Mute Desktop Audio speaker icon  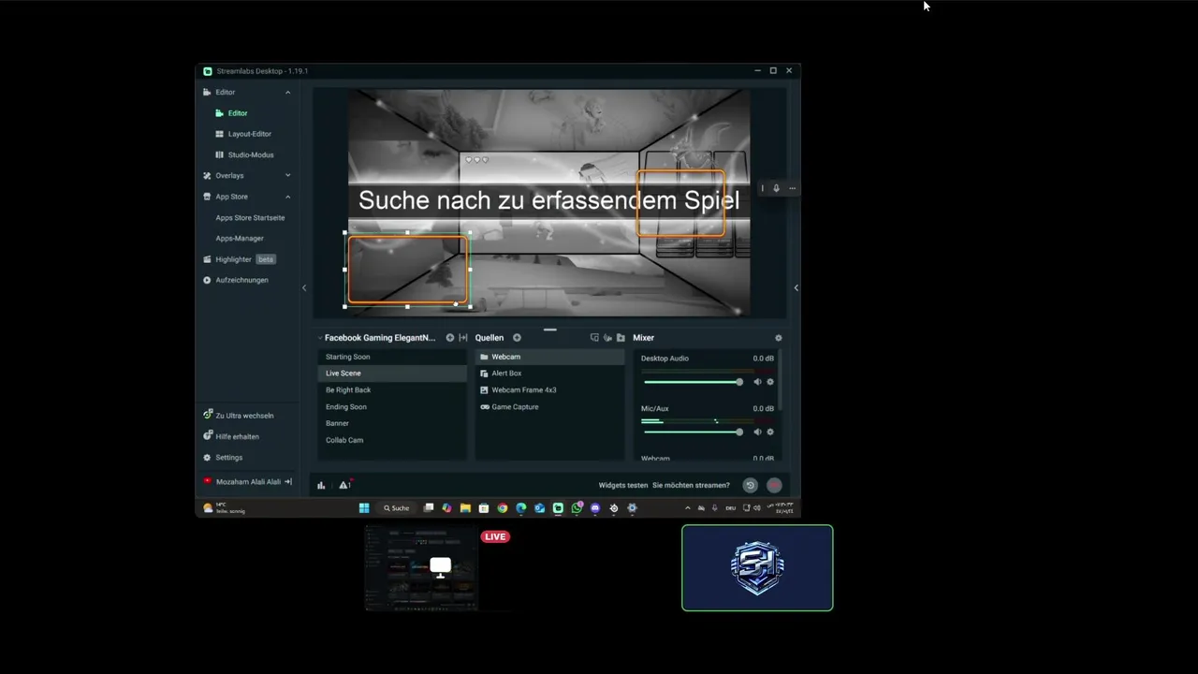click(x=757, y=382)
